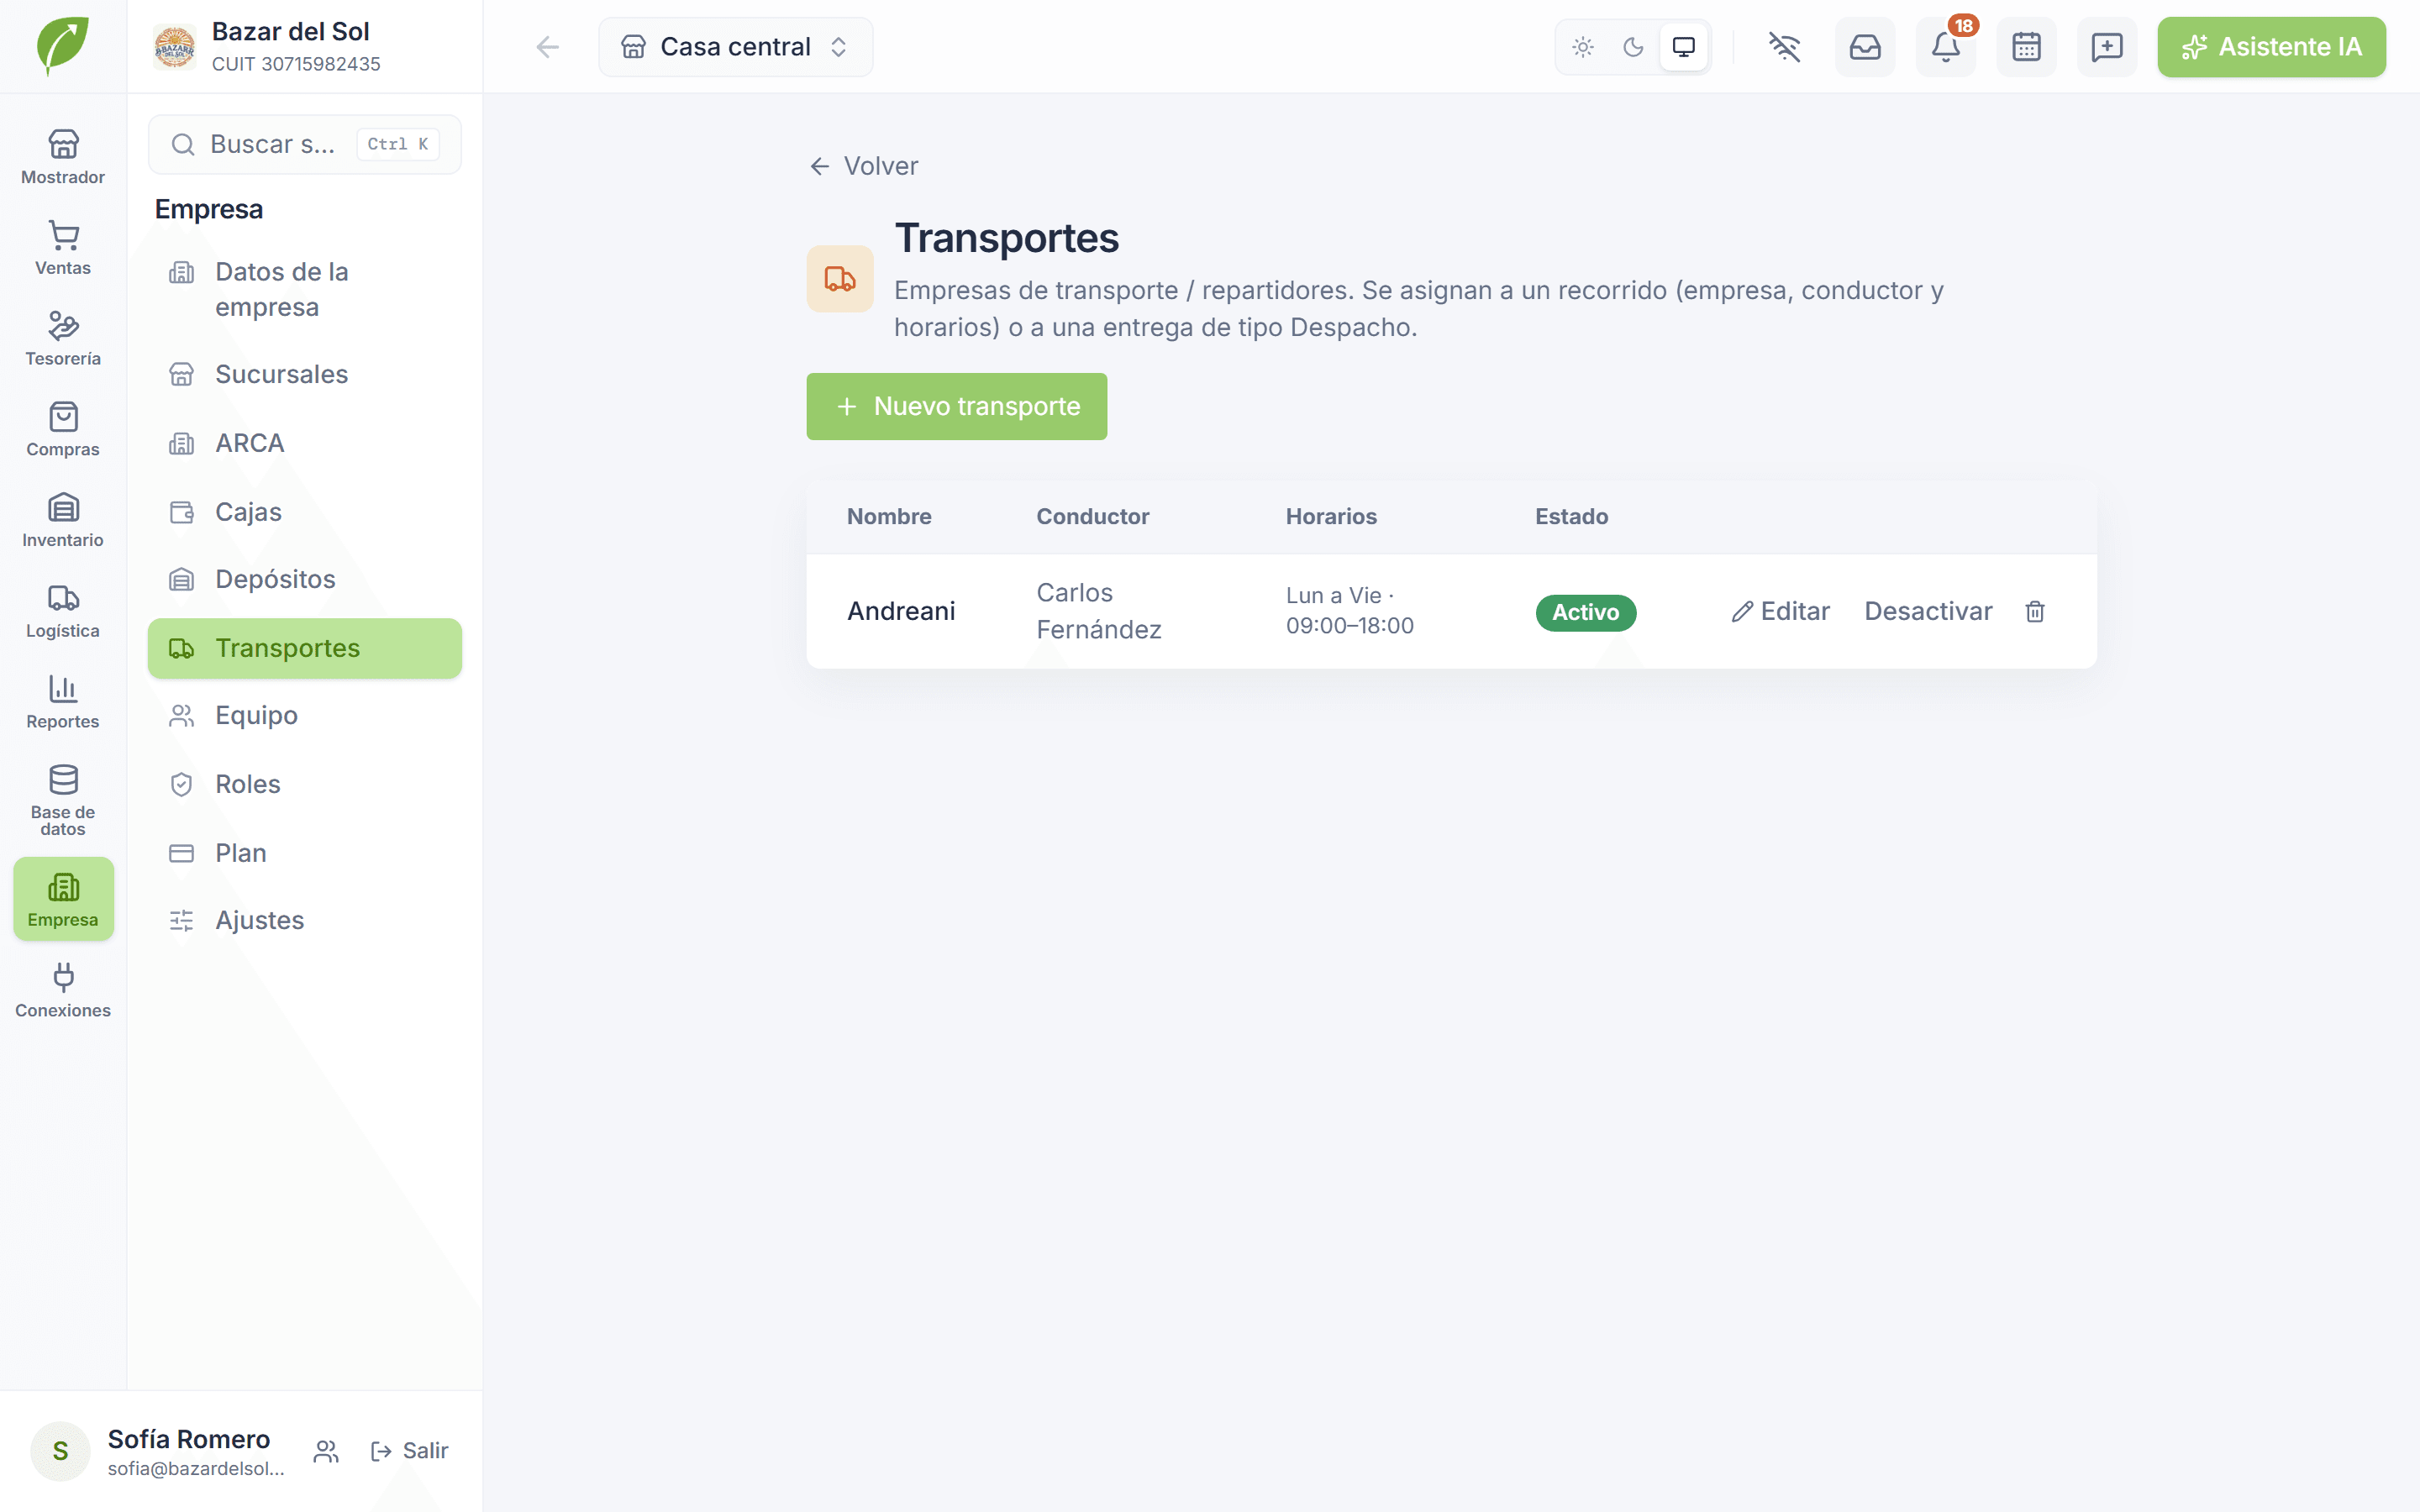Viewport: 2420px width, 1512px height.
Task: Open the Compras module
Action: point(63,429)
